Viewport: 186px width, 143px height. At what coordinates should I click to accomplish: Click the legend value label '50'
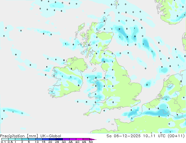91,142
